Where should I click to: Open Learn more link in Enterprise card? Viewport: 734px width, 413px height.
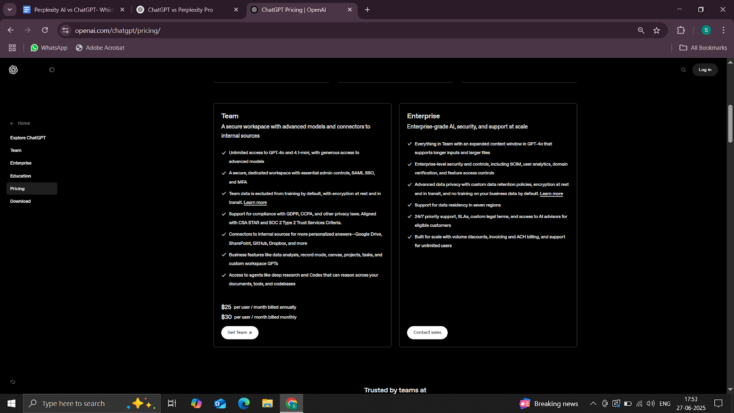(x=551, y=194)
